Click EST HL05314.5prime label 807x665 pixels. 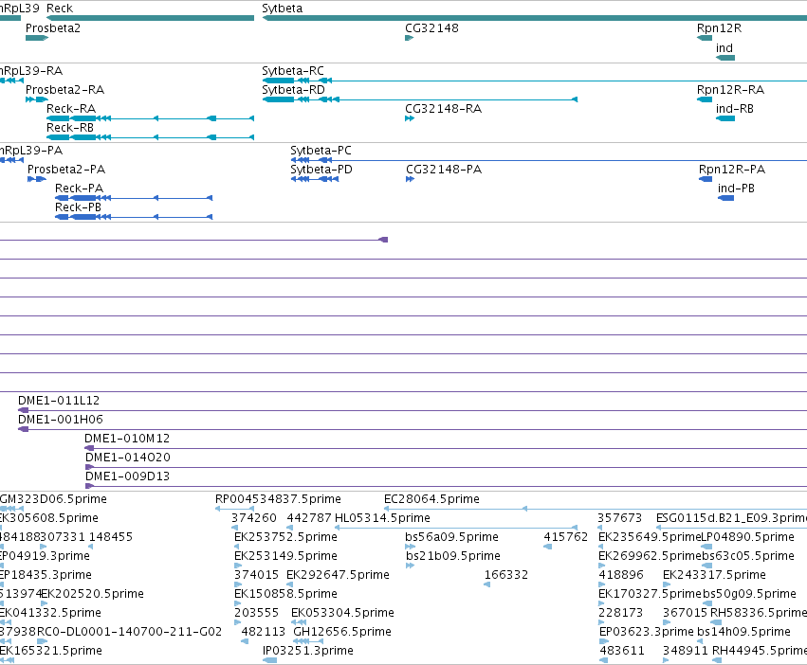(382, 518)
